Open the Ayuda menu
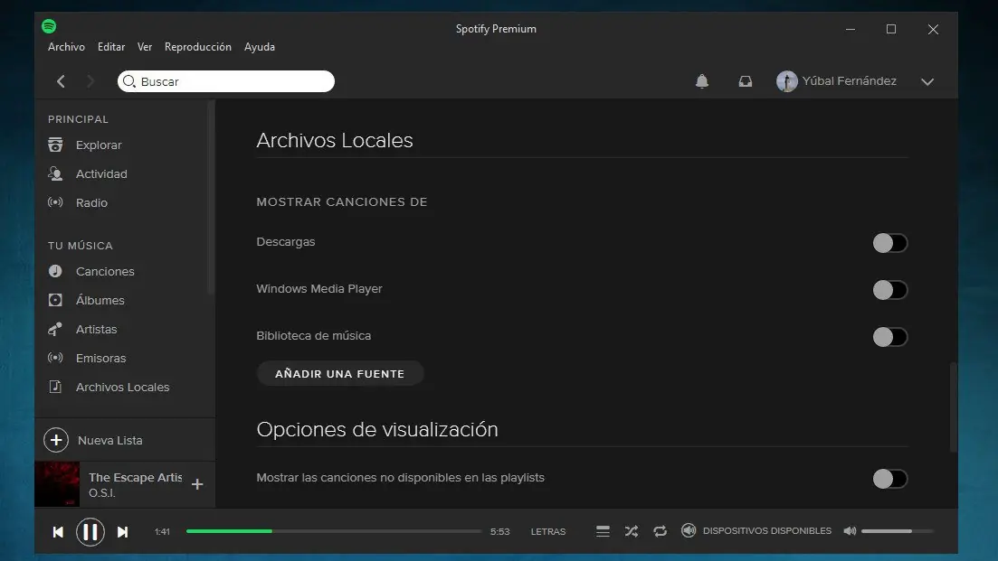 point(260,46)
